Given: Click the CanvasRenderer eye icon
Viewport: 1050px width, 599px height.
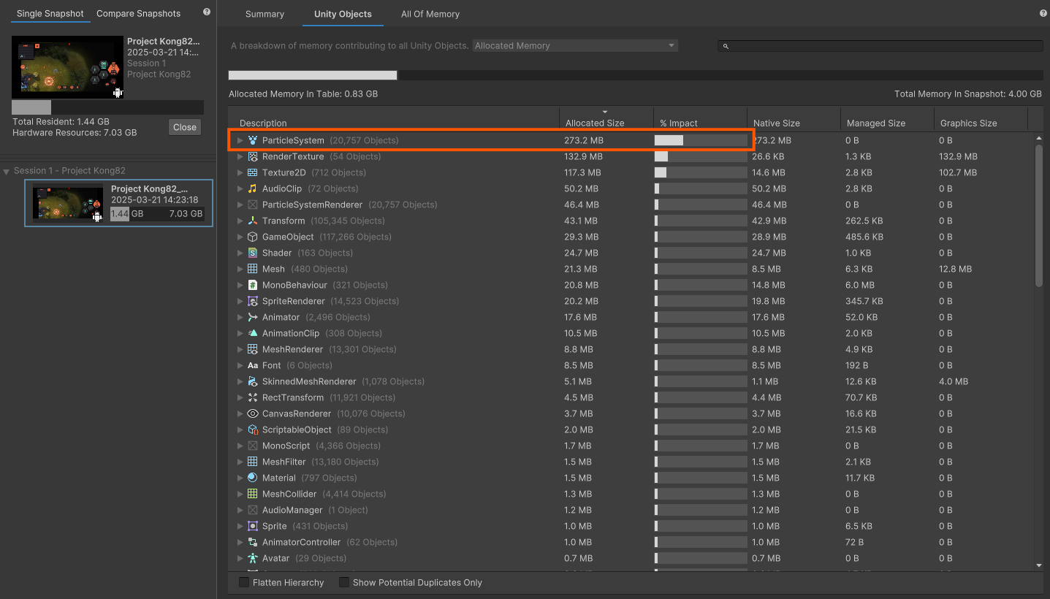Looking at the screenshot, I should [x=253, y=413].
